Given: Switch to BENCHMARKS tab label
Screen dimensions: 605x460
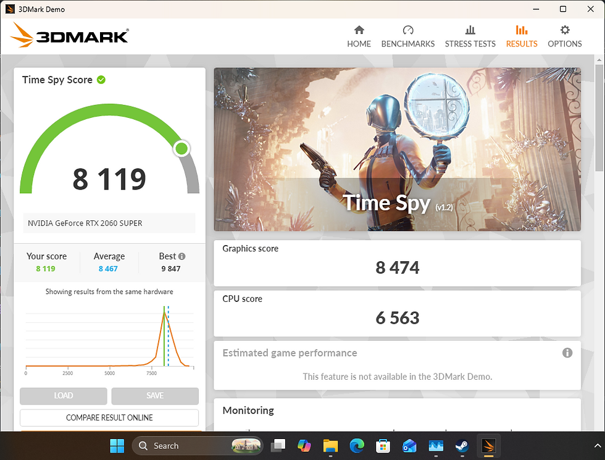Looking at the screenshot, I should [x=408, y=44].
